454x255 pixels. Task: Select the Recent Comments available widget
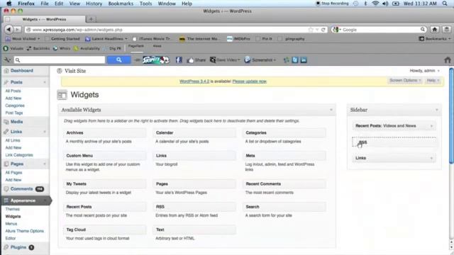284,184
